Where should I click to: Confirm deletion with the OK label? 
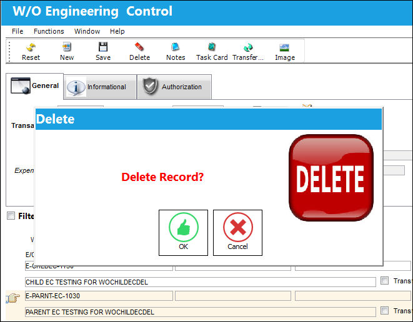coord(183,246)
